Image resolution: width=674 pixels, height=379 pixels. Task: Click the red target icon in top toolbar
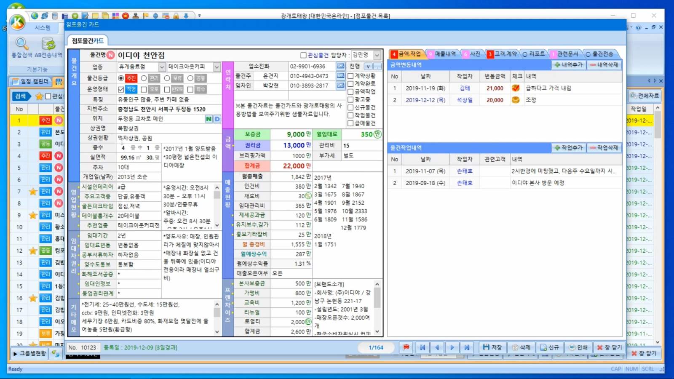click(126, 16)
